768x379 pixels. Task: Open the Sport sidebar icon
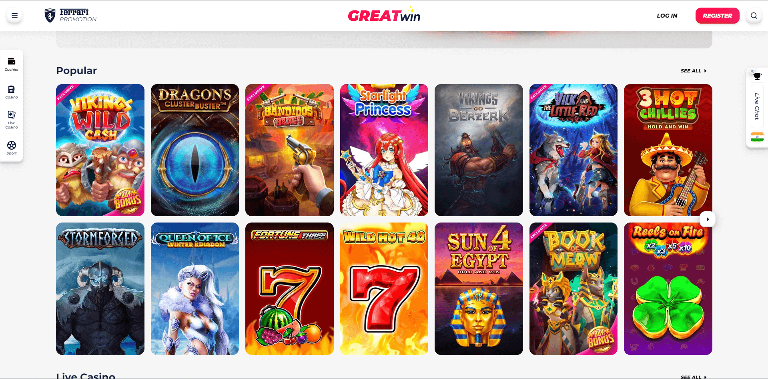click(x=12, y=148)
